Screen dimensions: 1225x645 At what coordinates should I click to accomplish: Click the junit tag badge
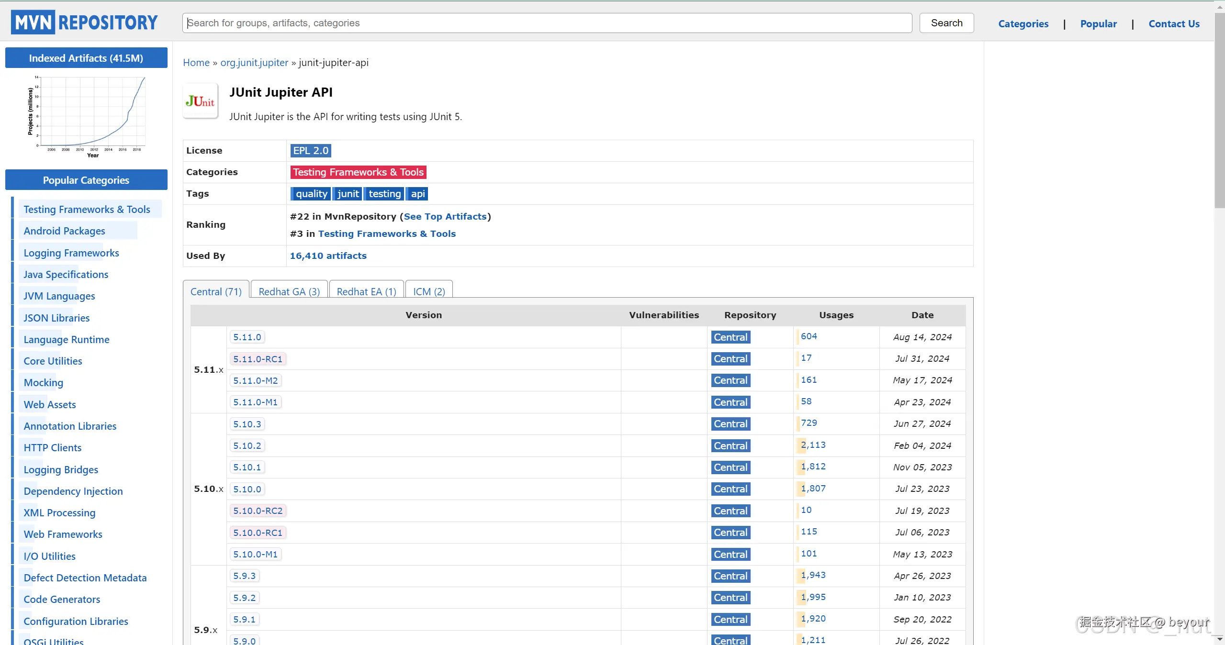tap(348, 194)
